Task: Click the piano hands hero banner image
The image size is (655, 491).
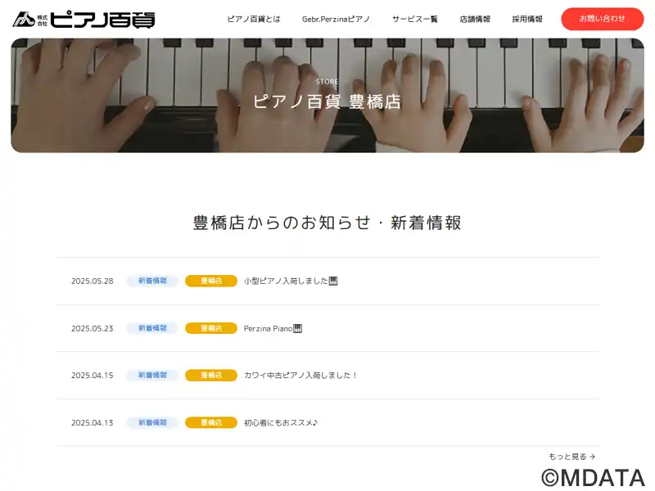Action: (x=327, y=96)
